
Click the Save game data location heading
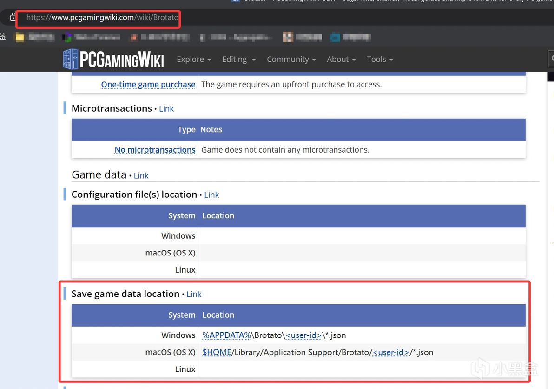click(125, 294)
